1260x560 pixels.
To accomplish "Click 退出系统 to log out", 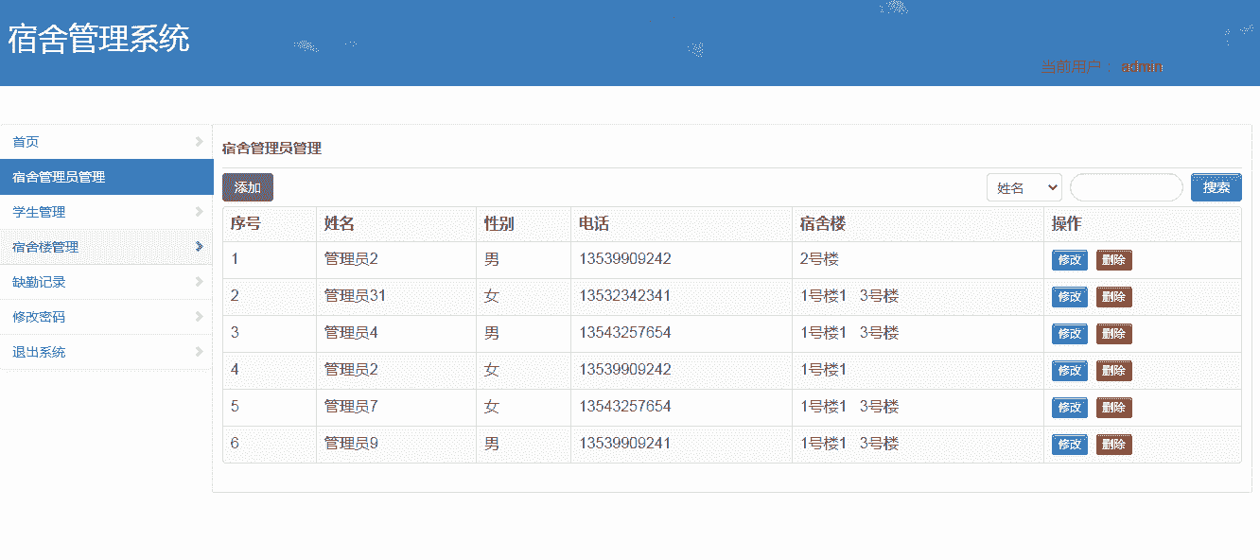I will (x=39, y=352).
